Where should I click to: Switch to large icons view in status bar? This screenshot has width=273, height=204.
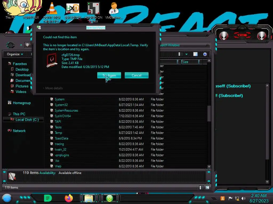[207, 188]
